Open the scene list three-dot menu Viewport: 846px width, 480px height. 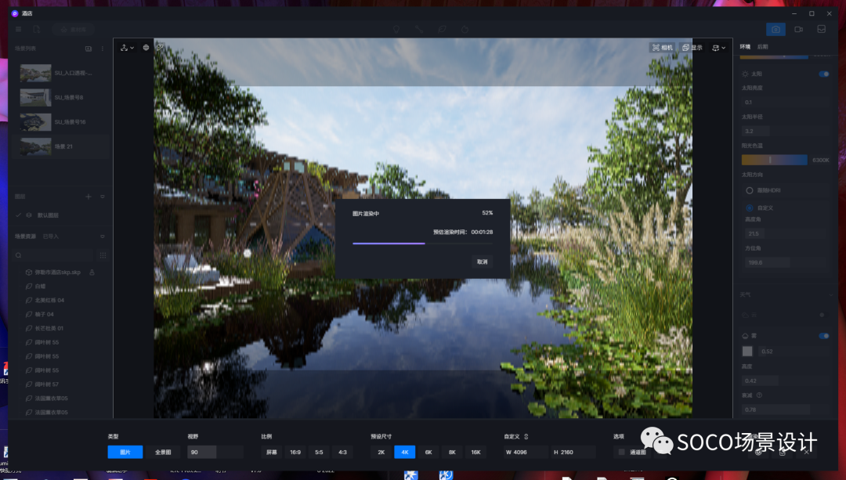(103, 49)
